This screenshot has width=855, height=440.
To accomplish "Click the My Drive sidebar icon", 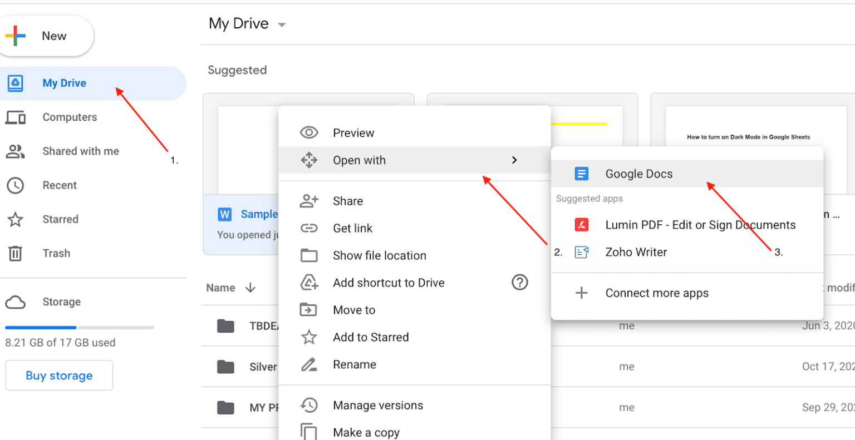I will (x=15, y=83).
